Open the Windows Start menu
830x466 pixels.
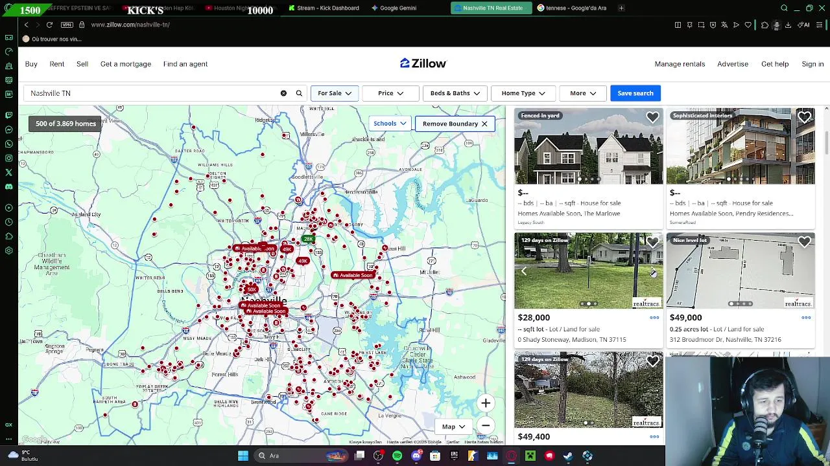tap(243, 456)
